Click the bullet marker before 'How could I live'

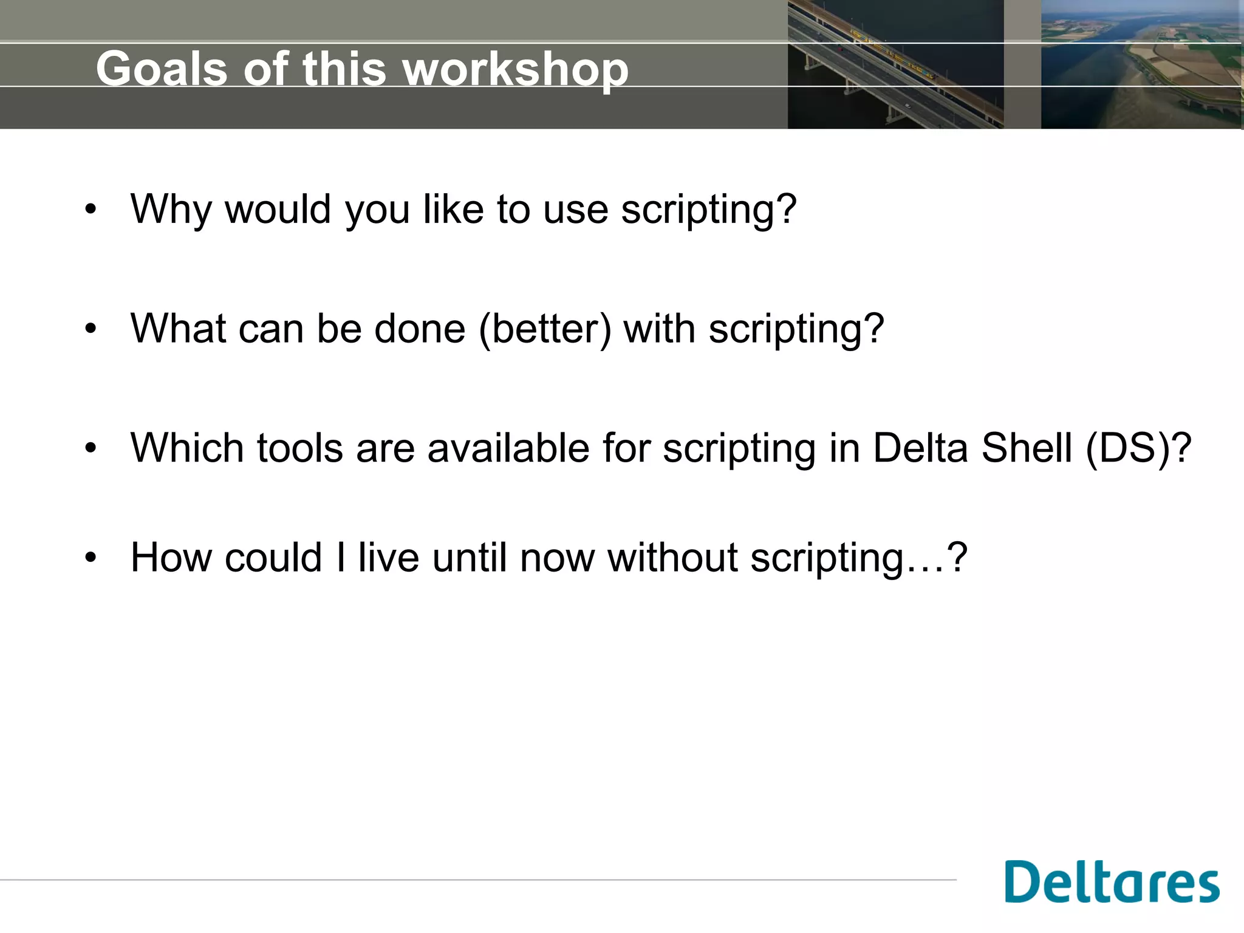pyautogui.click(x=91, y=558)
